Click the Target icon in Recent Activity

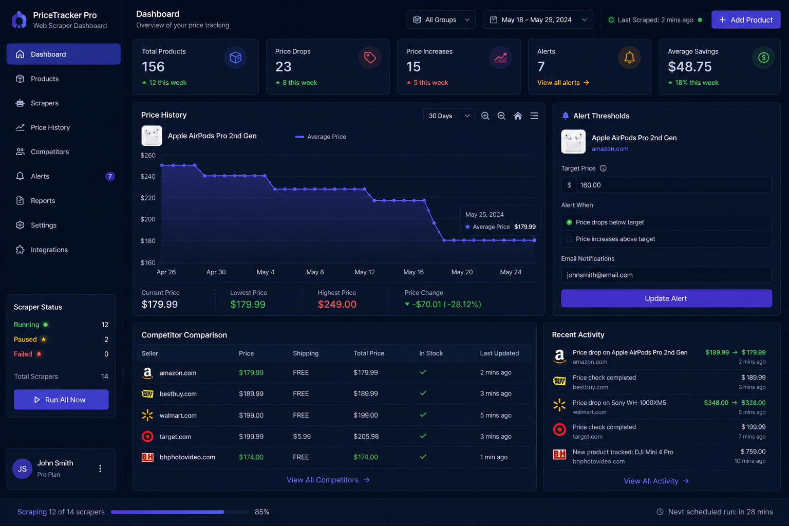559,429
